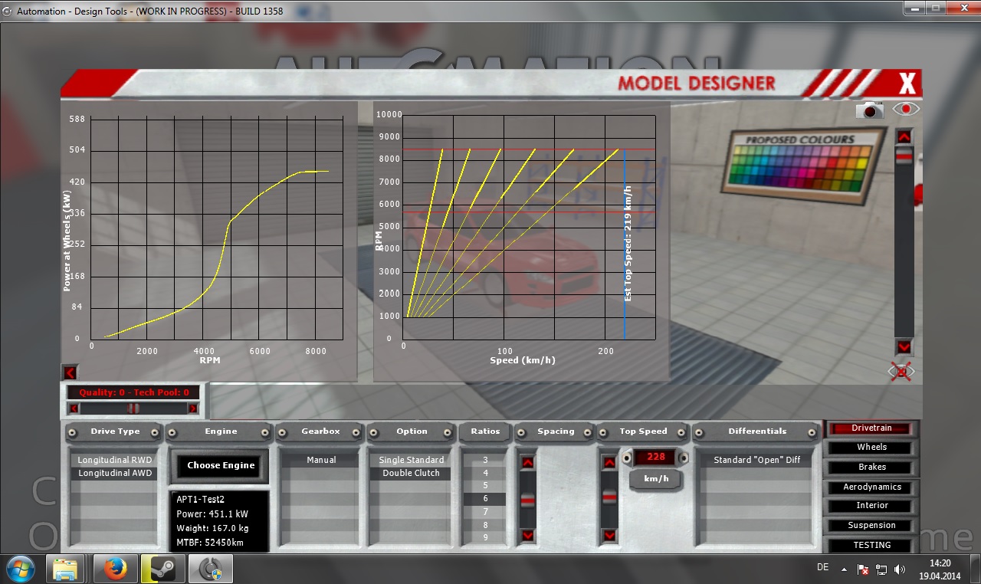Click the red eye view icon
Image resolution: width=981 pixels, height=584 pixels.
pyautogui.click(x=906, y=109)
